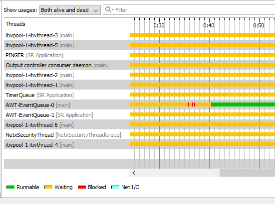Click the green runnable segment of AWT-EventQueue-0
The width and height of the screenshot is (275, 204).
(x=243, y=104)
